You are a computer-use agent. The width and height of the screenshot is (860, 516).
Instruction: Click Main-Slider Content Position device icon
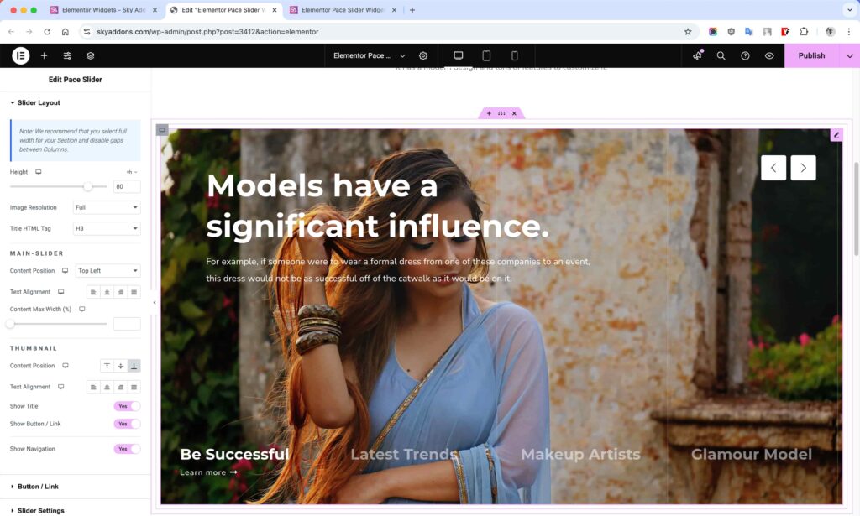[65, 271]
